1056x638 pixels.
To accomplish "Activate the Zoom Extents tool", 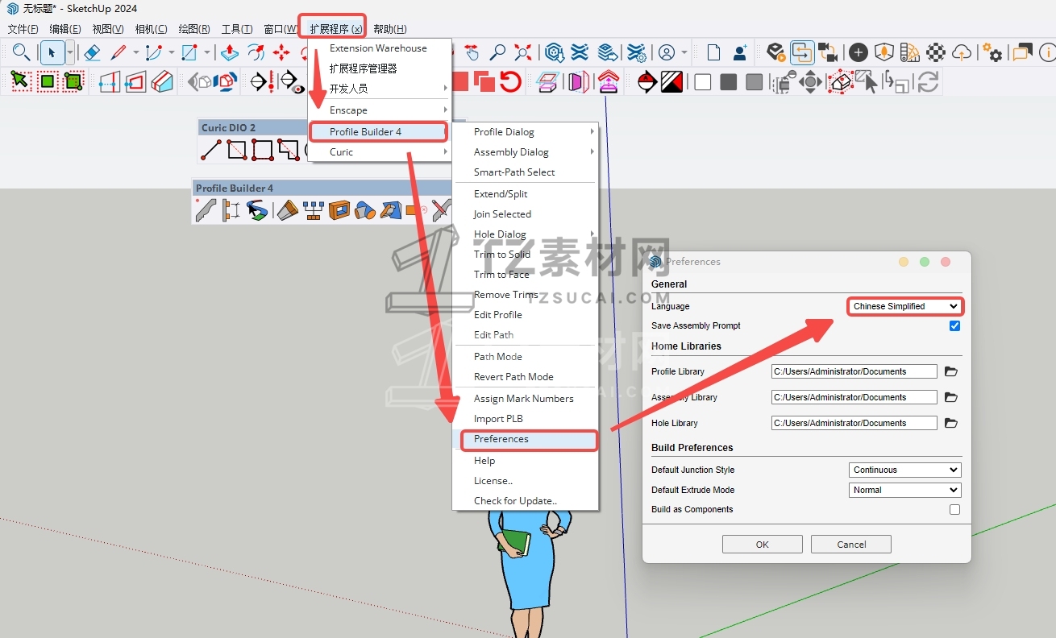I will click(523, 53).
